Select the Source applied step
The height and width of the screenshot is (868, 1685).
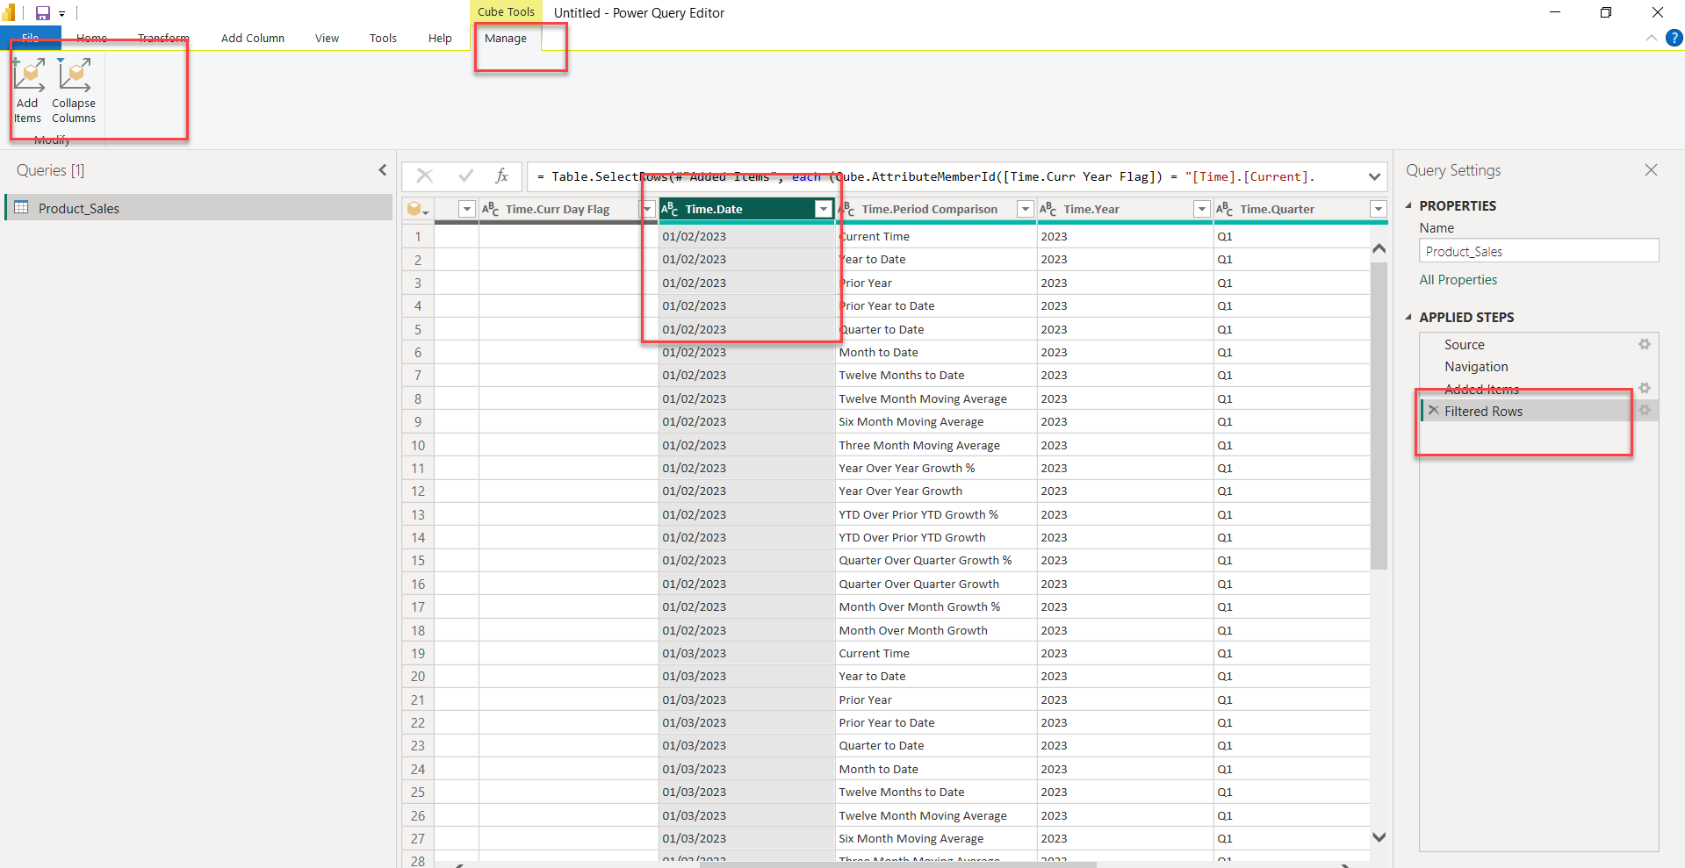coord(1465,345)
